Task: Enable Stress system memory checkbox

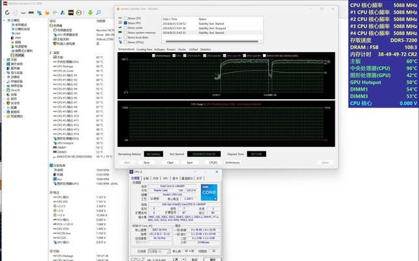Action: pos(125,33)
